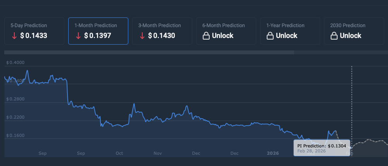Click the red down arrow beside $0.1433
The width and height of the screenshot is (388, 166).
coord(14,36)
